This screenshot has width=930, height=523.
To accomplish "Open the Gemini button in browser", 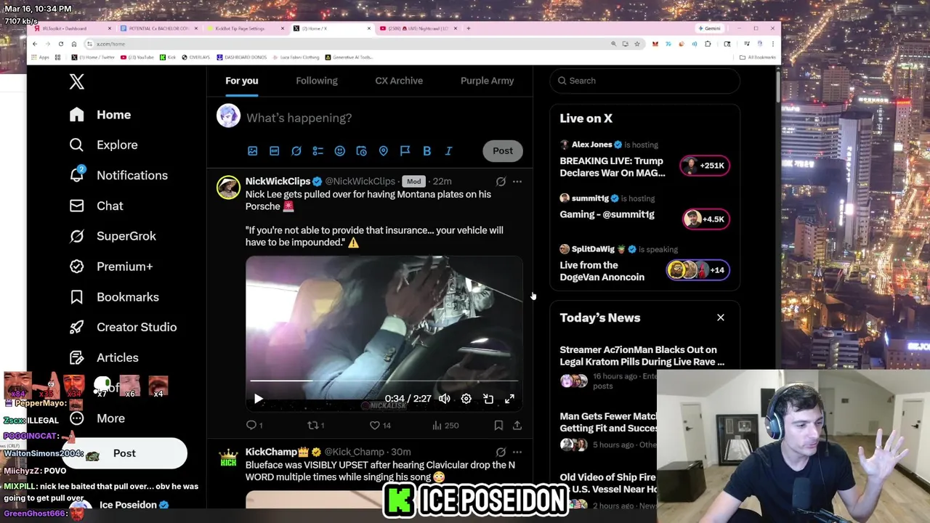I will pyautogui.click(x=709, y=28).
